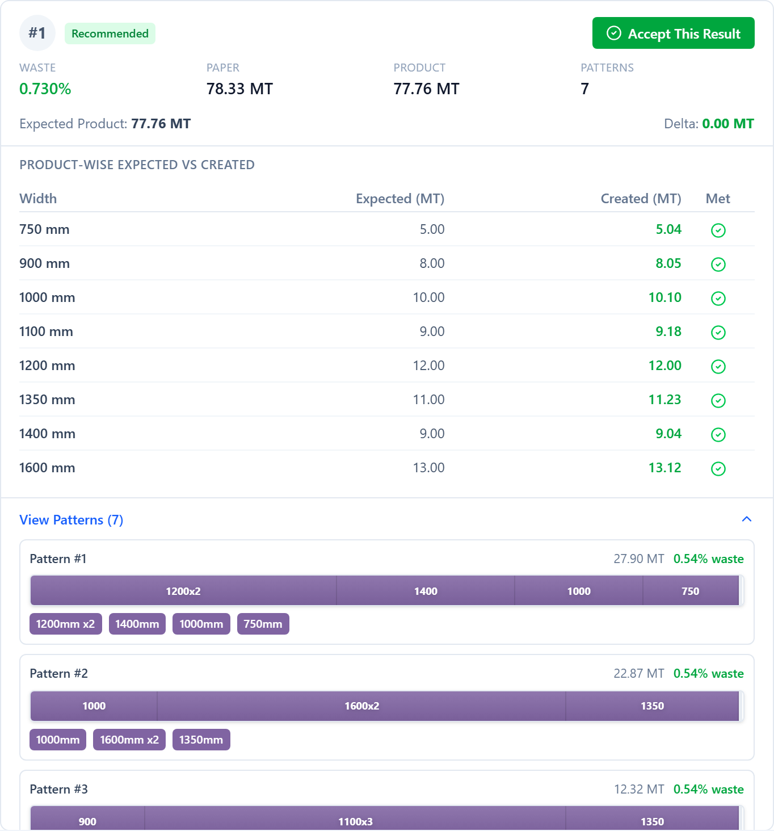
Task: Select the 900 segment in Pattern #3 bar
Action: tap(87, 819)
